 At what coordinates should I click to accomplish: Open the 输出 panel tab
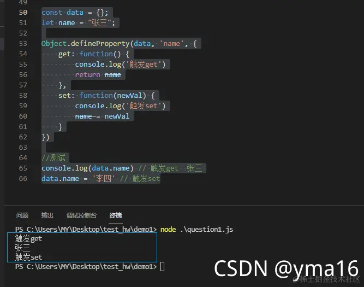tap(47, 215)
